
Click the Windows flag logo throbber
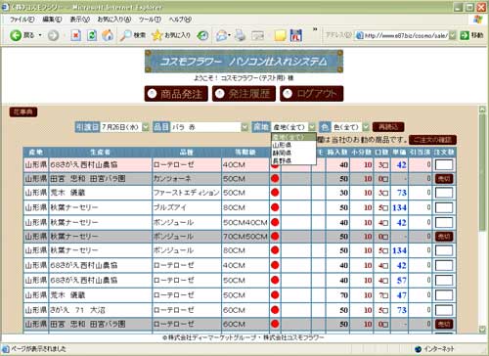(x=478, y=20)
